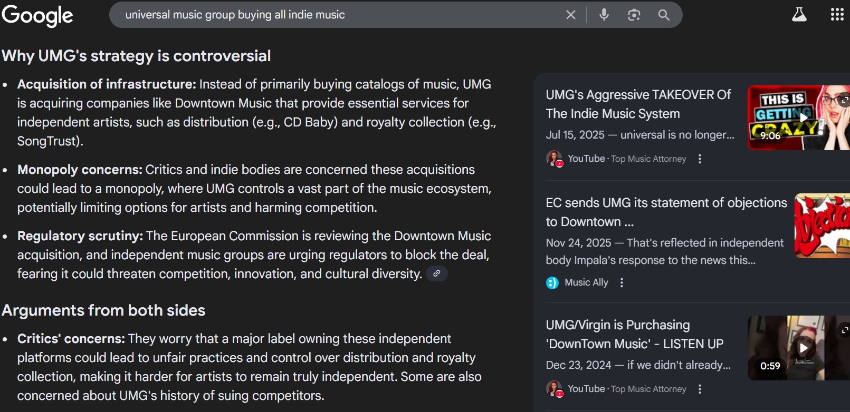Click the 'Jul 15, 2025' date snippet
Viewport: 850px width, 412px height.
tap(575, 135)
